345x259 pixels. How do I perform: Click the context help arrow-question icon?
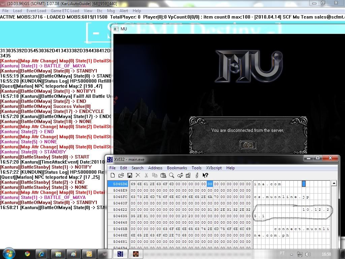(x=205, y=175)
